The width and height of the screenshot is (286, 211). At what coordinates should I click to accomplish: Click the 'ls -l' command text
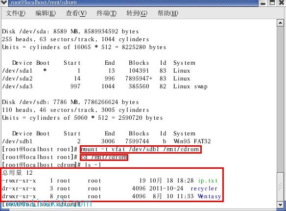(x=93, y=165)
